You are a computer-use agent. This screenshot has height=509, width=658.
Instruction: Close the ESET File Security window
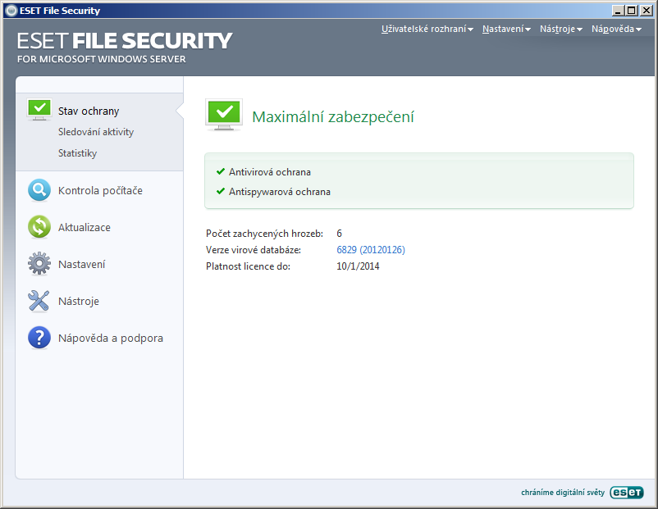tap(647, 11)
